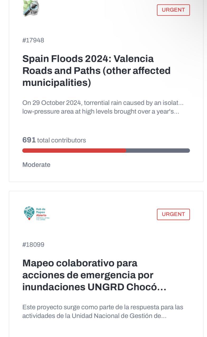Click the gray remaining part of the progress bar
The height and width of the screenshot is (337, 207).
[x=158, y=151]
